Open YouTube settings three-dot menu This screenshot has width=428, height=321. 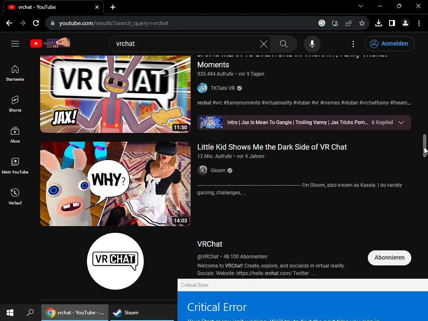tap(353, 43)
